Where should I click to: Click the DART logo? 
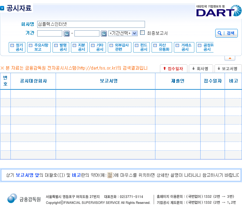point(218,11)
